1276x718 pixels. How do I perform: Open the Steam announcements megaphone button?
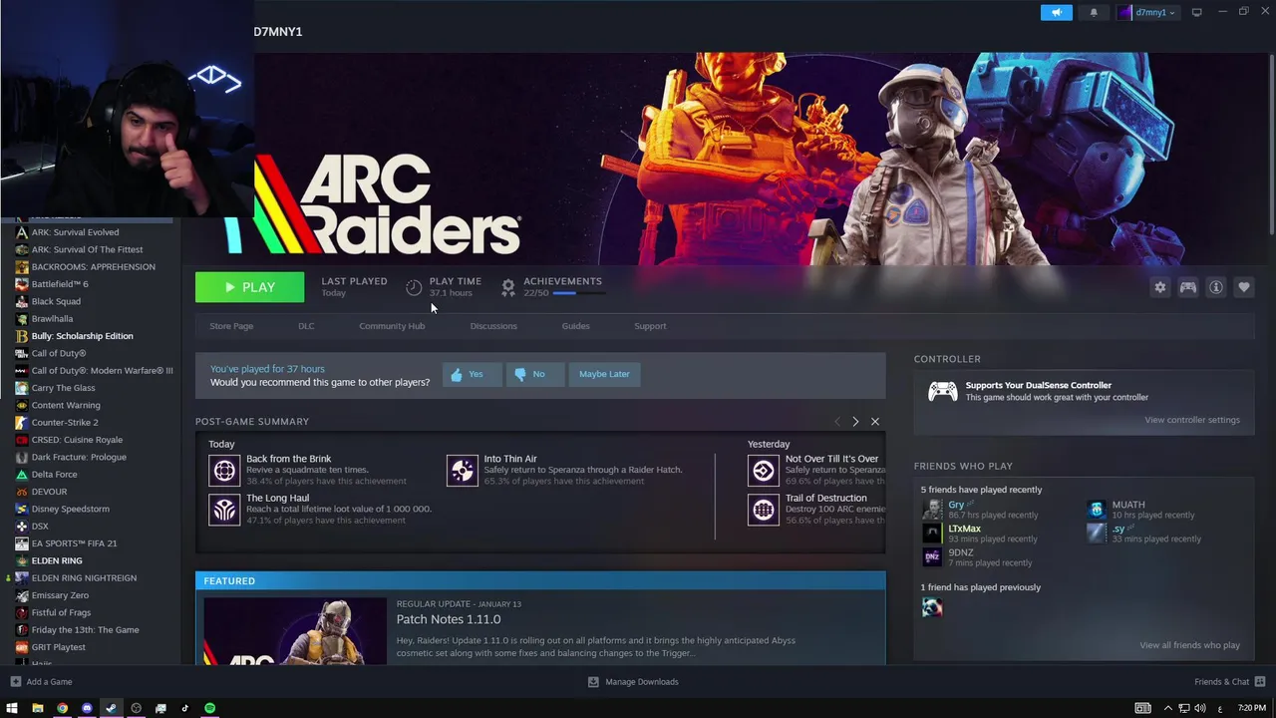[1057, 12]
